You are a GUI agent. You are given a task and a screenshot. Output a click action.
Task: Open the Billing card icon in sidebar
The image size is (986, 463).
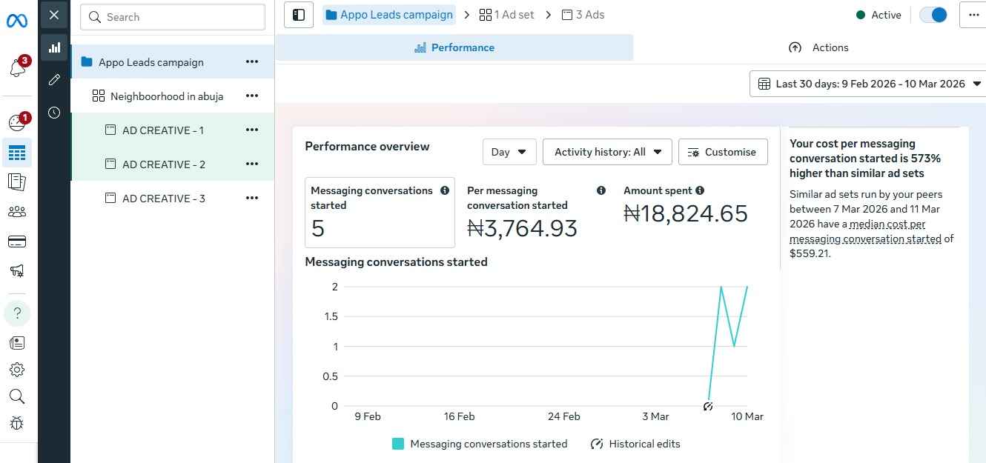click(17, 242)
